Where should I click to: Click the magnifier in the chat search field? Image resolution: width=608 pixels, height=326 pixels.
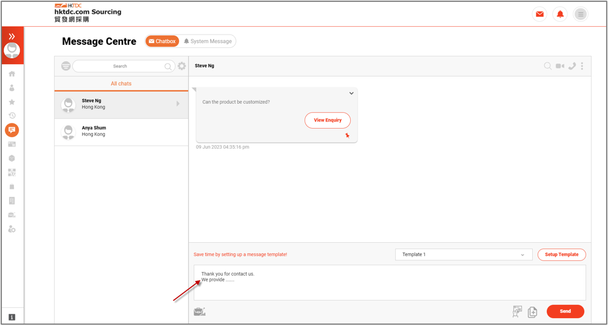(168, 66)
